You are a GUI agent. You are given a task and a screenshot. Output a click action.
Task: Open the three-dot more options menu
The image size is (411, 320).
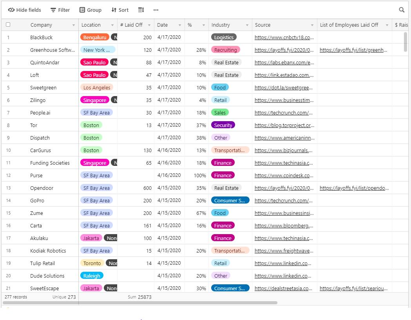click(156, 10)
